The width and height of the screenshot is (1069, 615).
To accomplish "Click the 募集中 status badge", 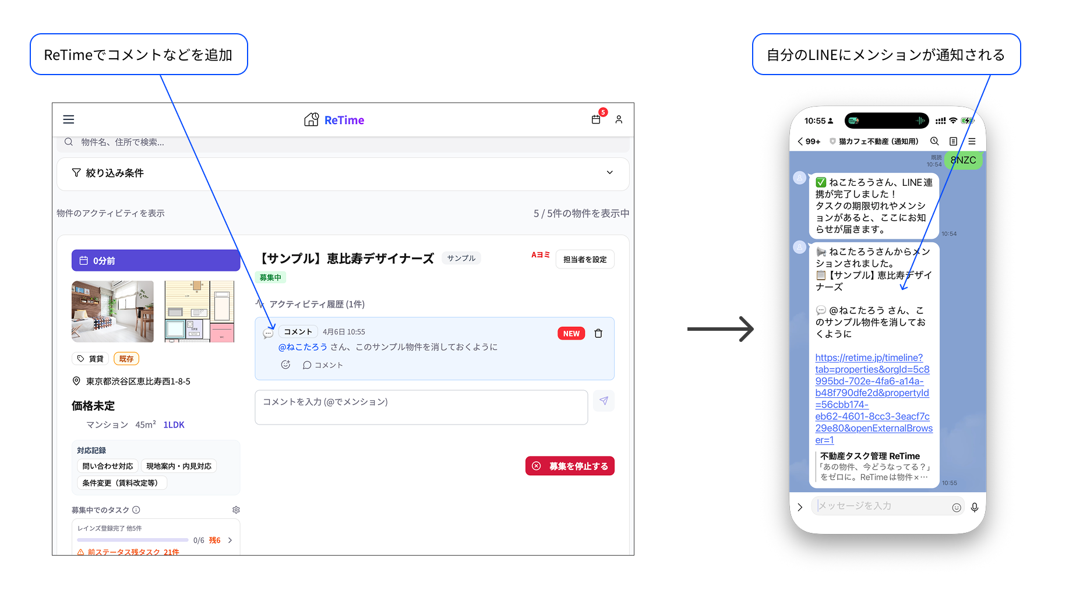I will pos(270,277).
